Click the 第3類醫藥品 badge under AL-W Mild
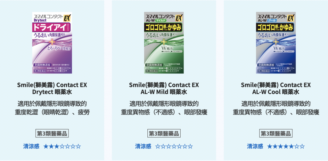 pos(164,134)
